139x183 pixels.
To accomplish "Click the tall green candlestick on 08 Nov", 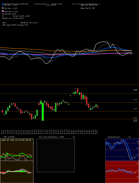I will point(43,112).
